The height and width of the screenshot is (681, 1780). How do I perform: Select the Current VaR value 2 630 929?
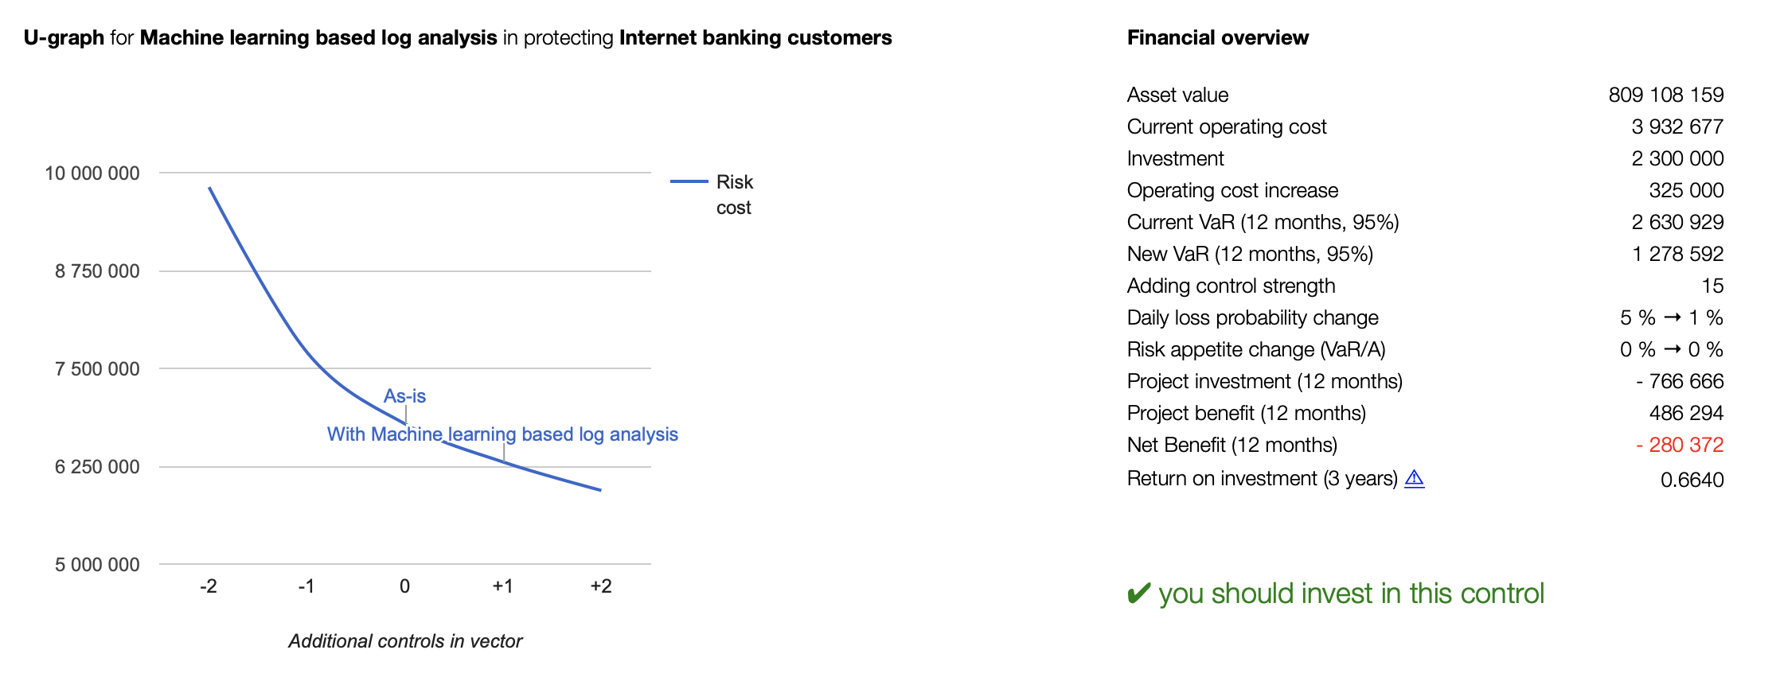(1677, 222)
